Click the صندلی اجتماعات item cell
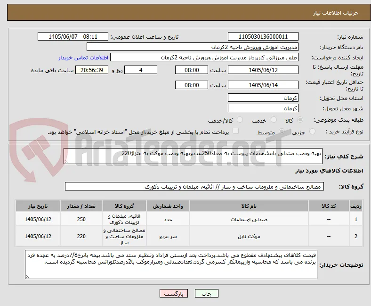371x306 pixels. pos(249,219)
